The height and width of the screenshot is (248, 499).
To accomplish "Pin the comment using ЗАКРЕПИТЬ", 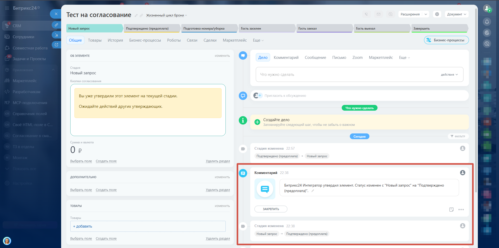I will coord(271,209).
